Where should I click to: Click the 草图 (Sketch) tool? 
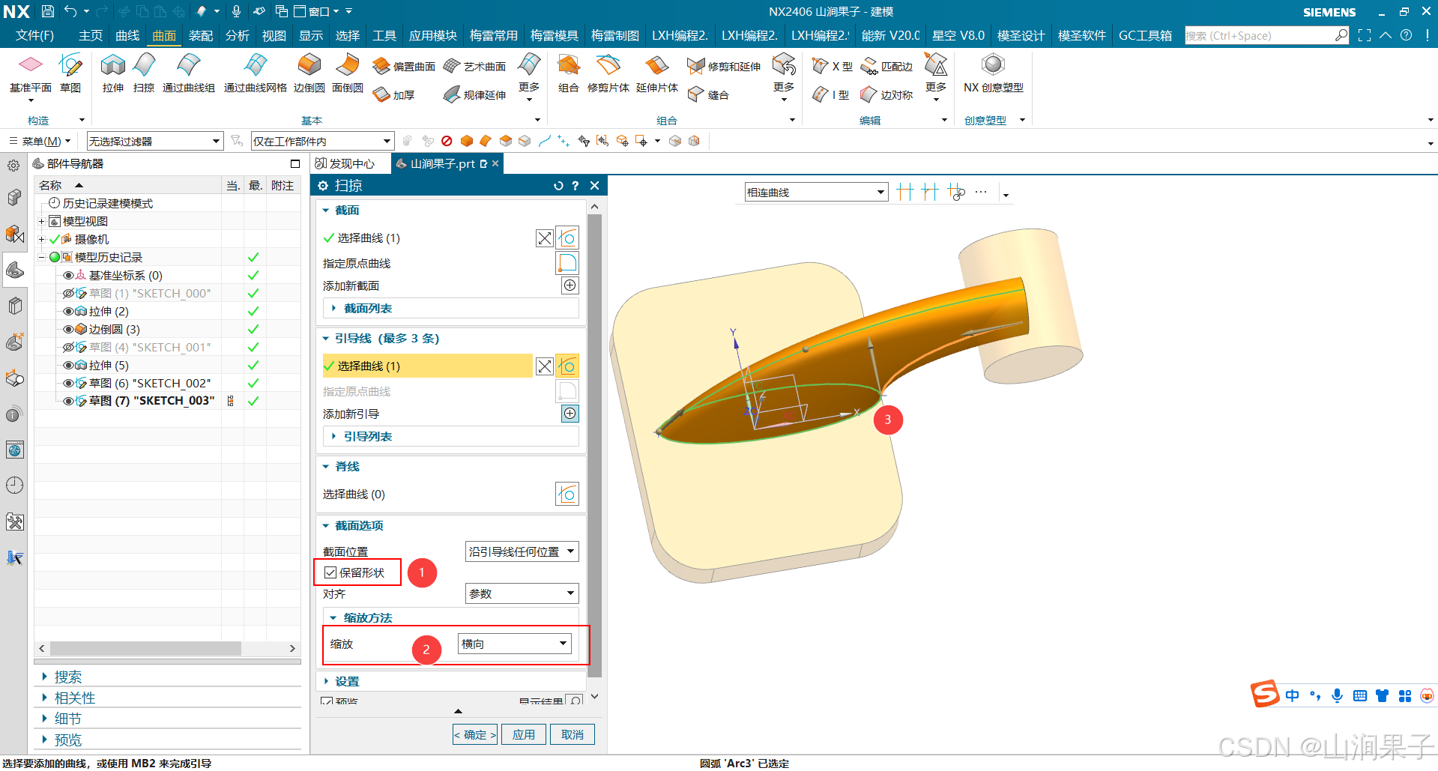click(x=70, y=73)
